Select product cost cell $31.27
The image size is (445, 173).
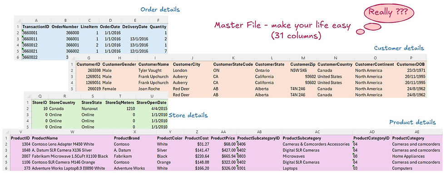tap(197, 144)
